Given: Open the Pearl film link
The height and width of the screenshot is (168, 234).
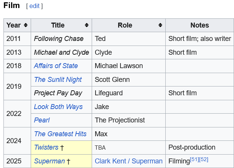Looking at the screenshot, I should [x=42, y=120].
